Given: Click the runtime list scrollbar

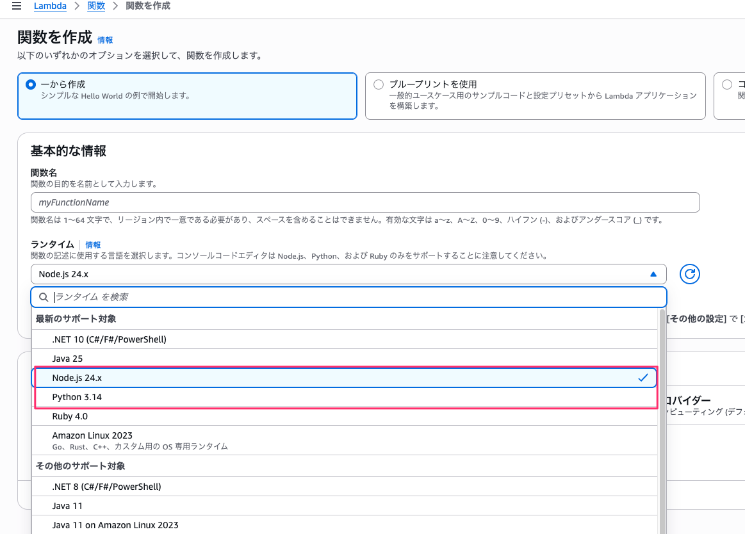Looking at the screenshot, I should (x=662, y=421).
